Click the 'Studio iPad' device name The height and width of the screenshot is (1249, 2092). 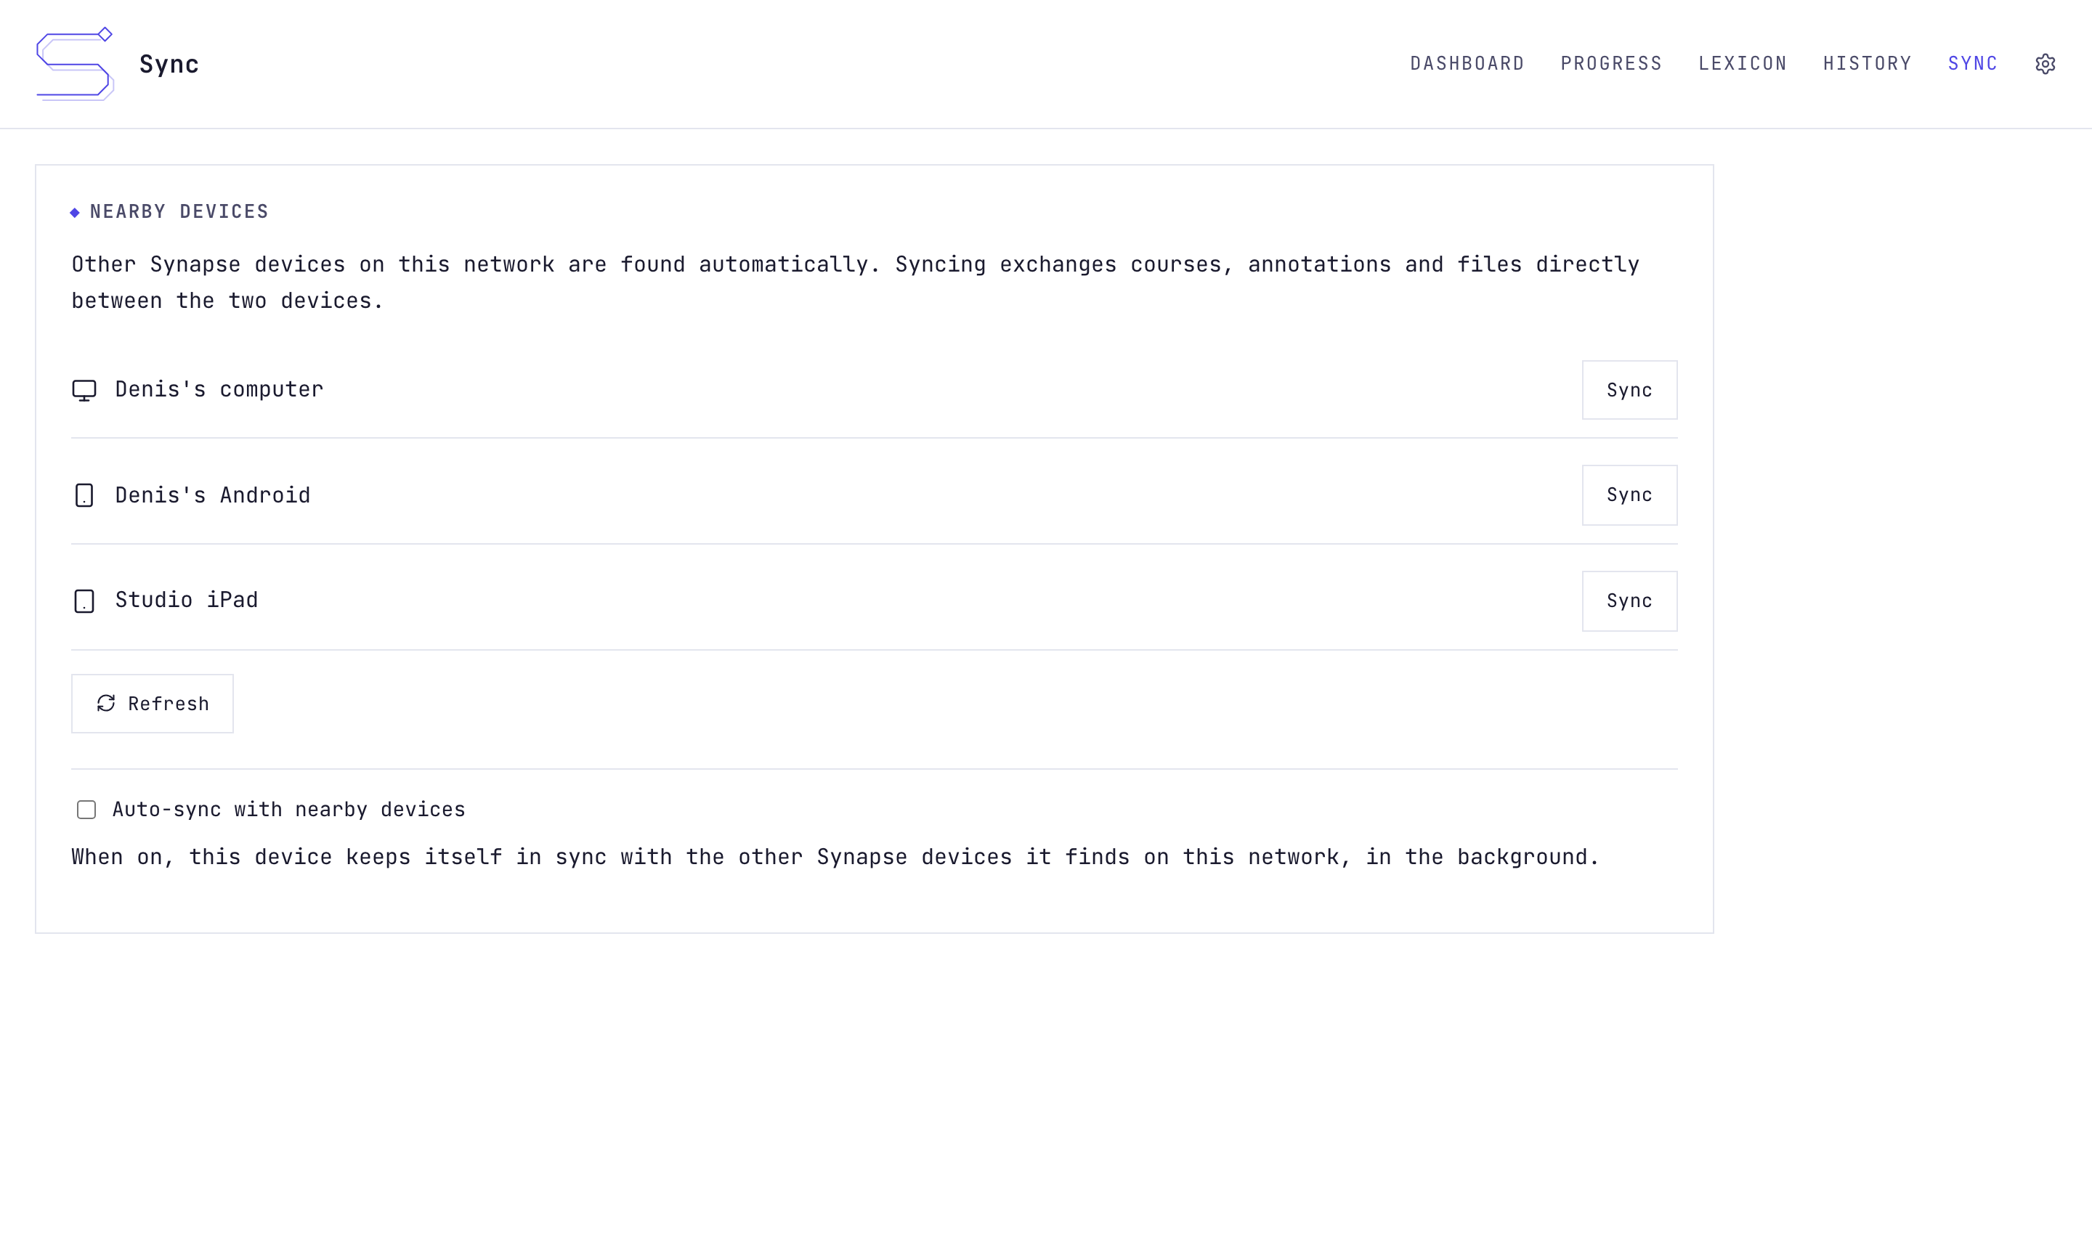(187, 600)
